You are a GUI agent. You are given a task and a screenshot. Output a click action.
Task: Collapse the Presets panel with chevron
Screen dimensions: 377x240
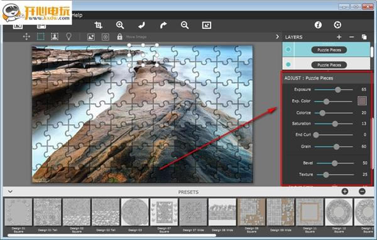click(x=10, y=192)
